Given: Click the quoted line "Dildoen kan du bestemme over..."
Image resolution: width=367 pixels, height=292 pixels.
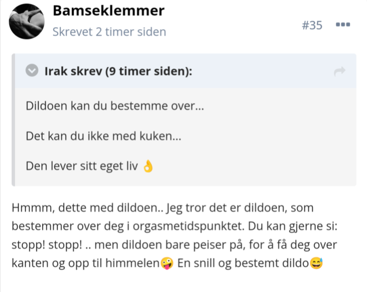Looking at the screenshot, I should pos(115,106).
